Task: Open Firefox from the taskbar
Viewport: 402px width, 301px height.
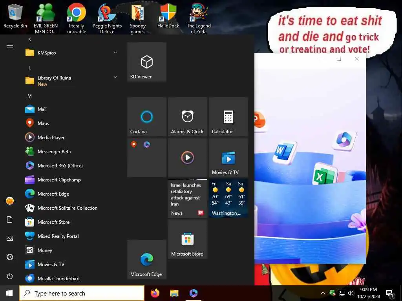Action: [155, 293]
